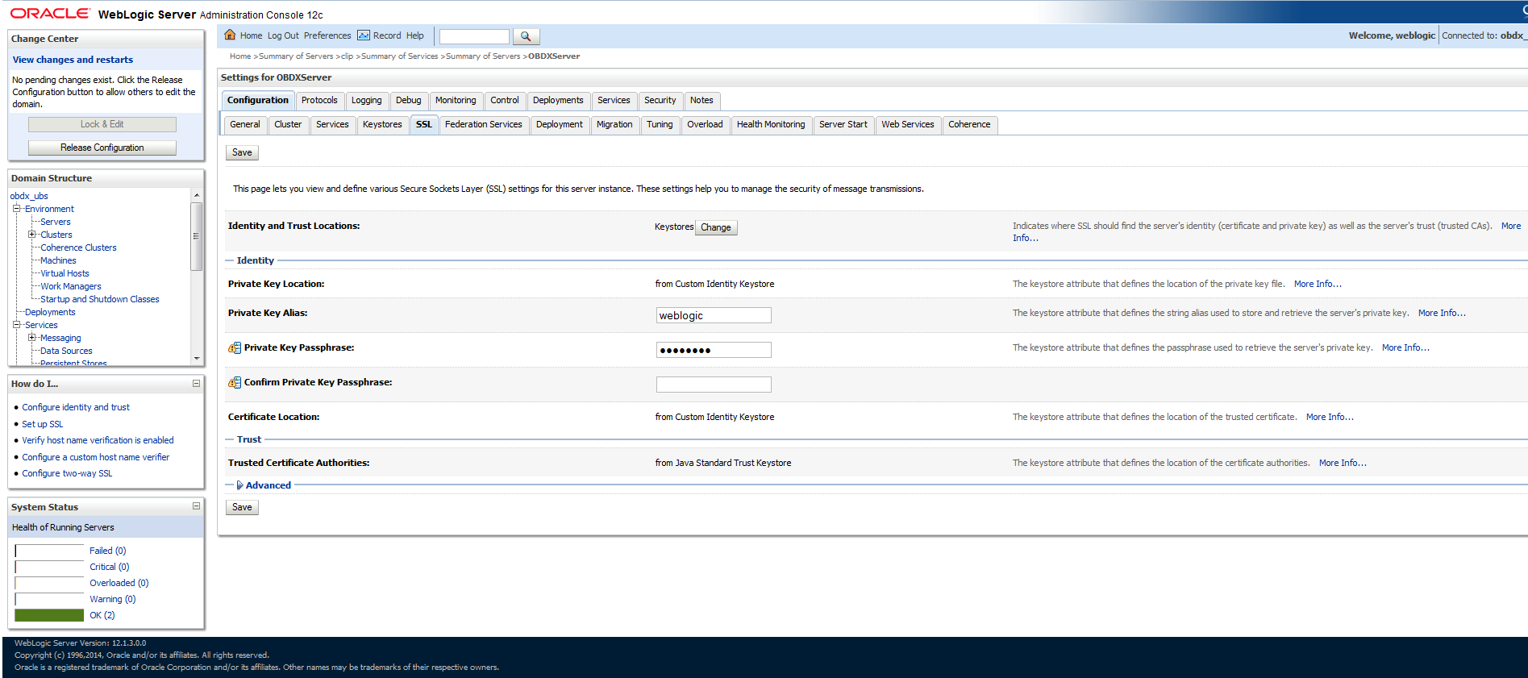This screenshot has width=1528, height=678.
Task: Open the Set up SSL help link
Action: [42, 424]
